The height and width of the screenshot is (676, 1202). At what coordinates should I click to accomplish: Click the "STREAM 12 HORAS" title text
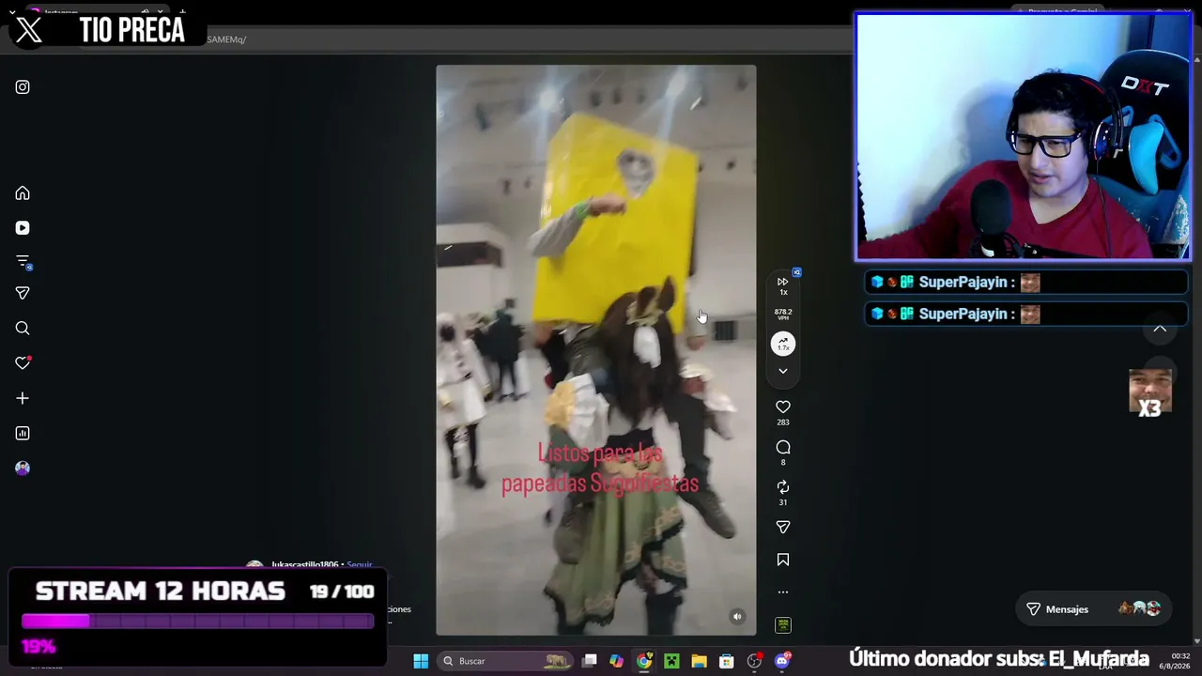160,591
